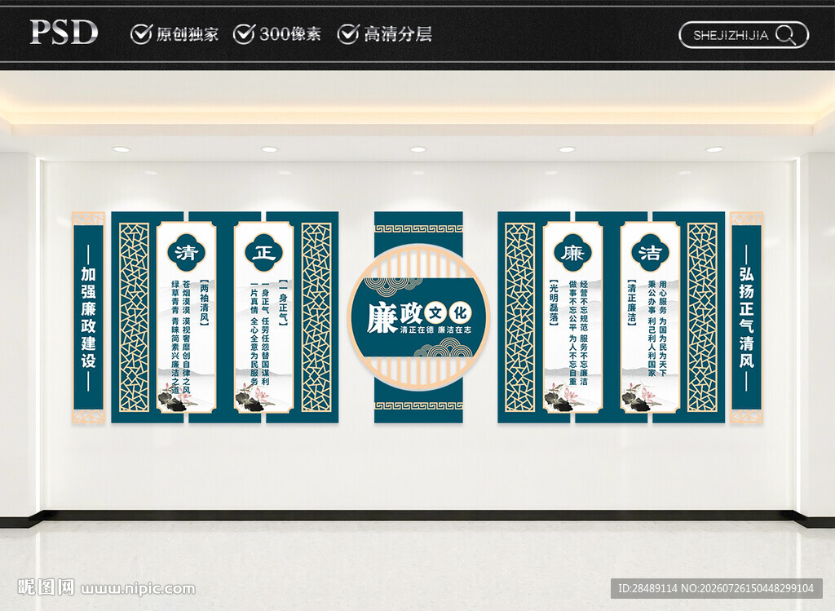Click the 文 circle in the center emblem
835x611 pixels.
point(437,312)
